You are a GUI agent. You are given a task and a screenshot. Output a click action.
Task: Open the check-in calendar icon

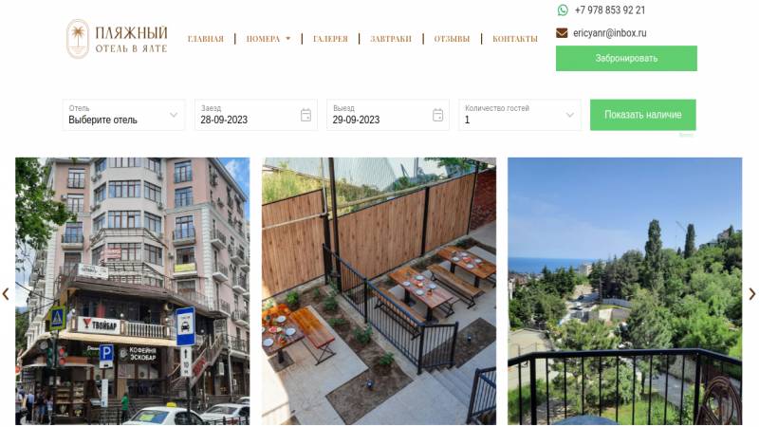pos(305,115)
